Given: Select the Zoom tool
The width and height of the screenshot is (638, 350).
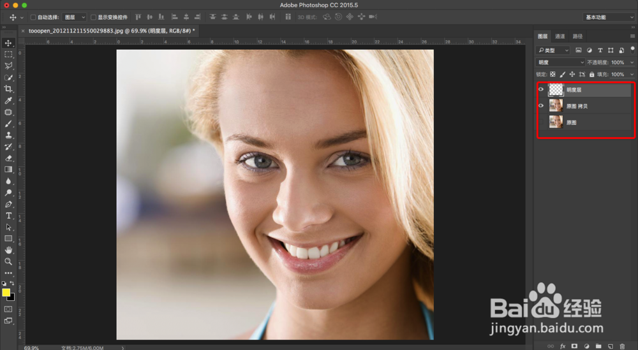Looking at the screenshot, I should click(x=8, y=261).
